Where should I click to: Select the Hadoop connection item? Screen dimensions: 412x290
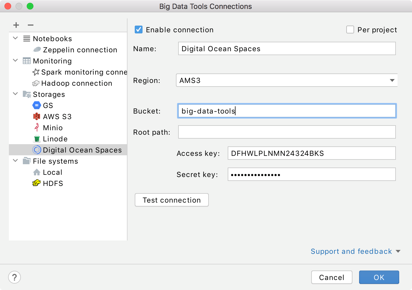tap(76, 83)
